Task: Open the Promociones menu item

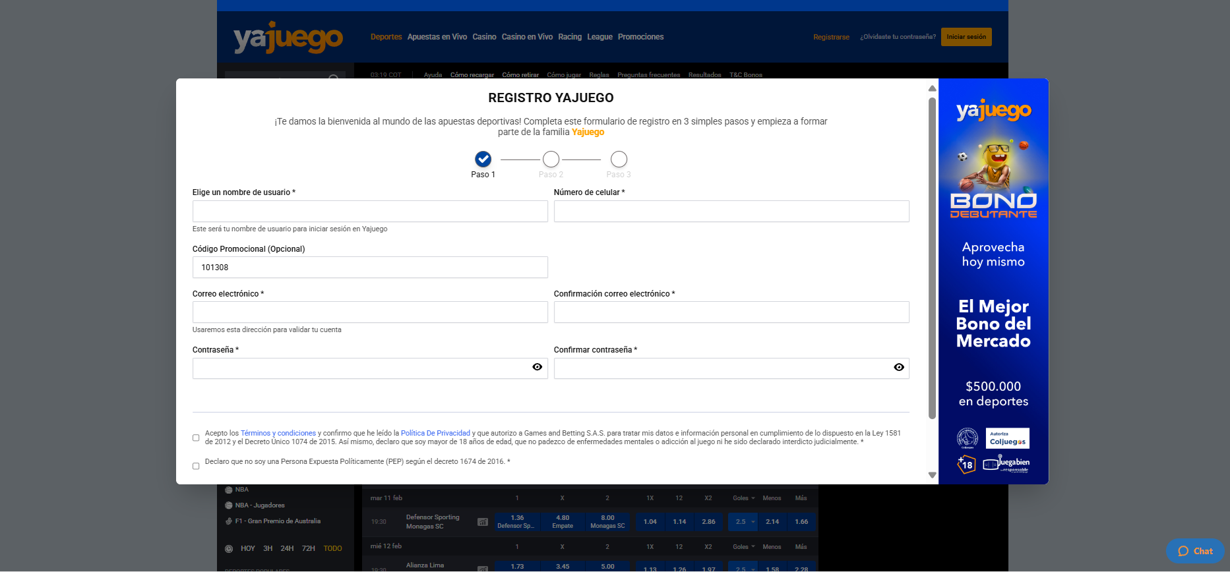Action: point(640,37)
